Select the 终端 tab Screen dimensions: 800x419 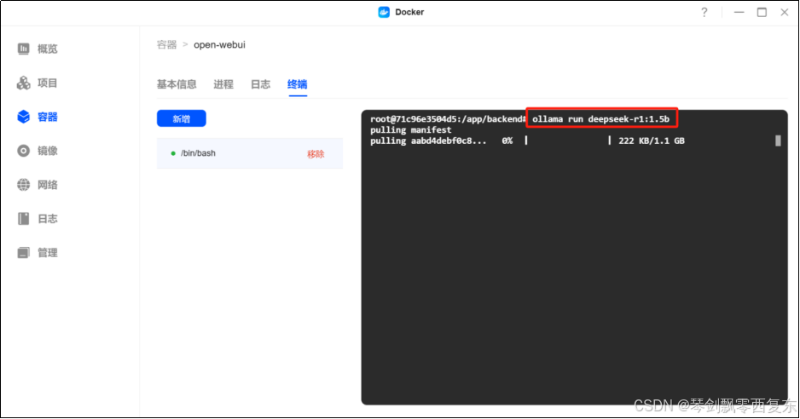tap(297, 84)
